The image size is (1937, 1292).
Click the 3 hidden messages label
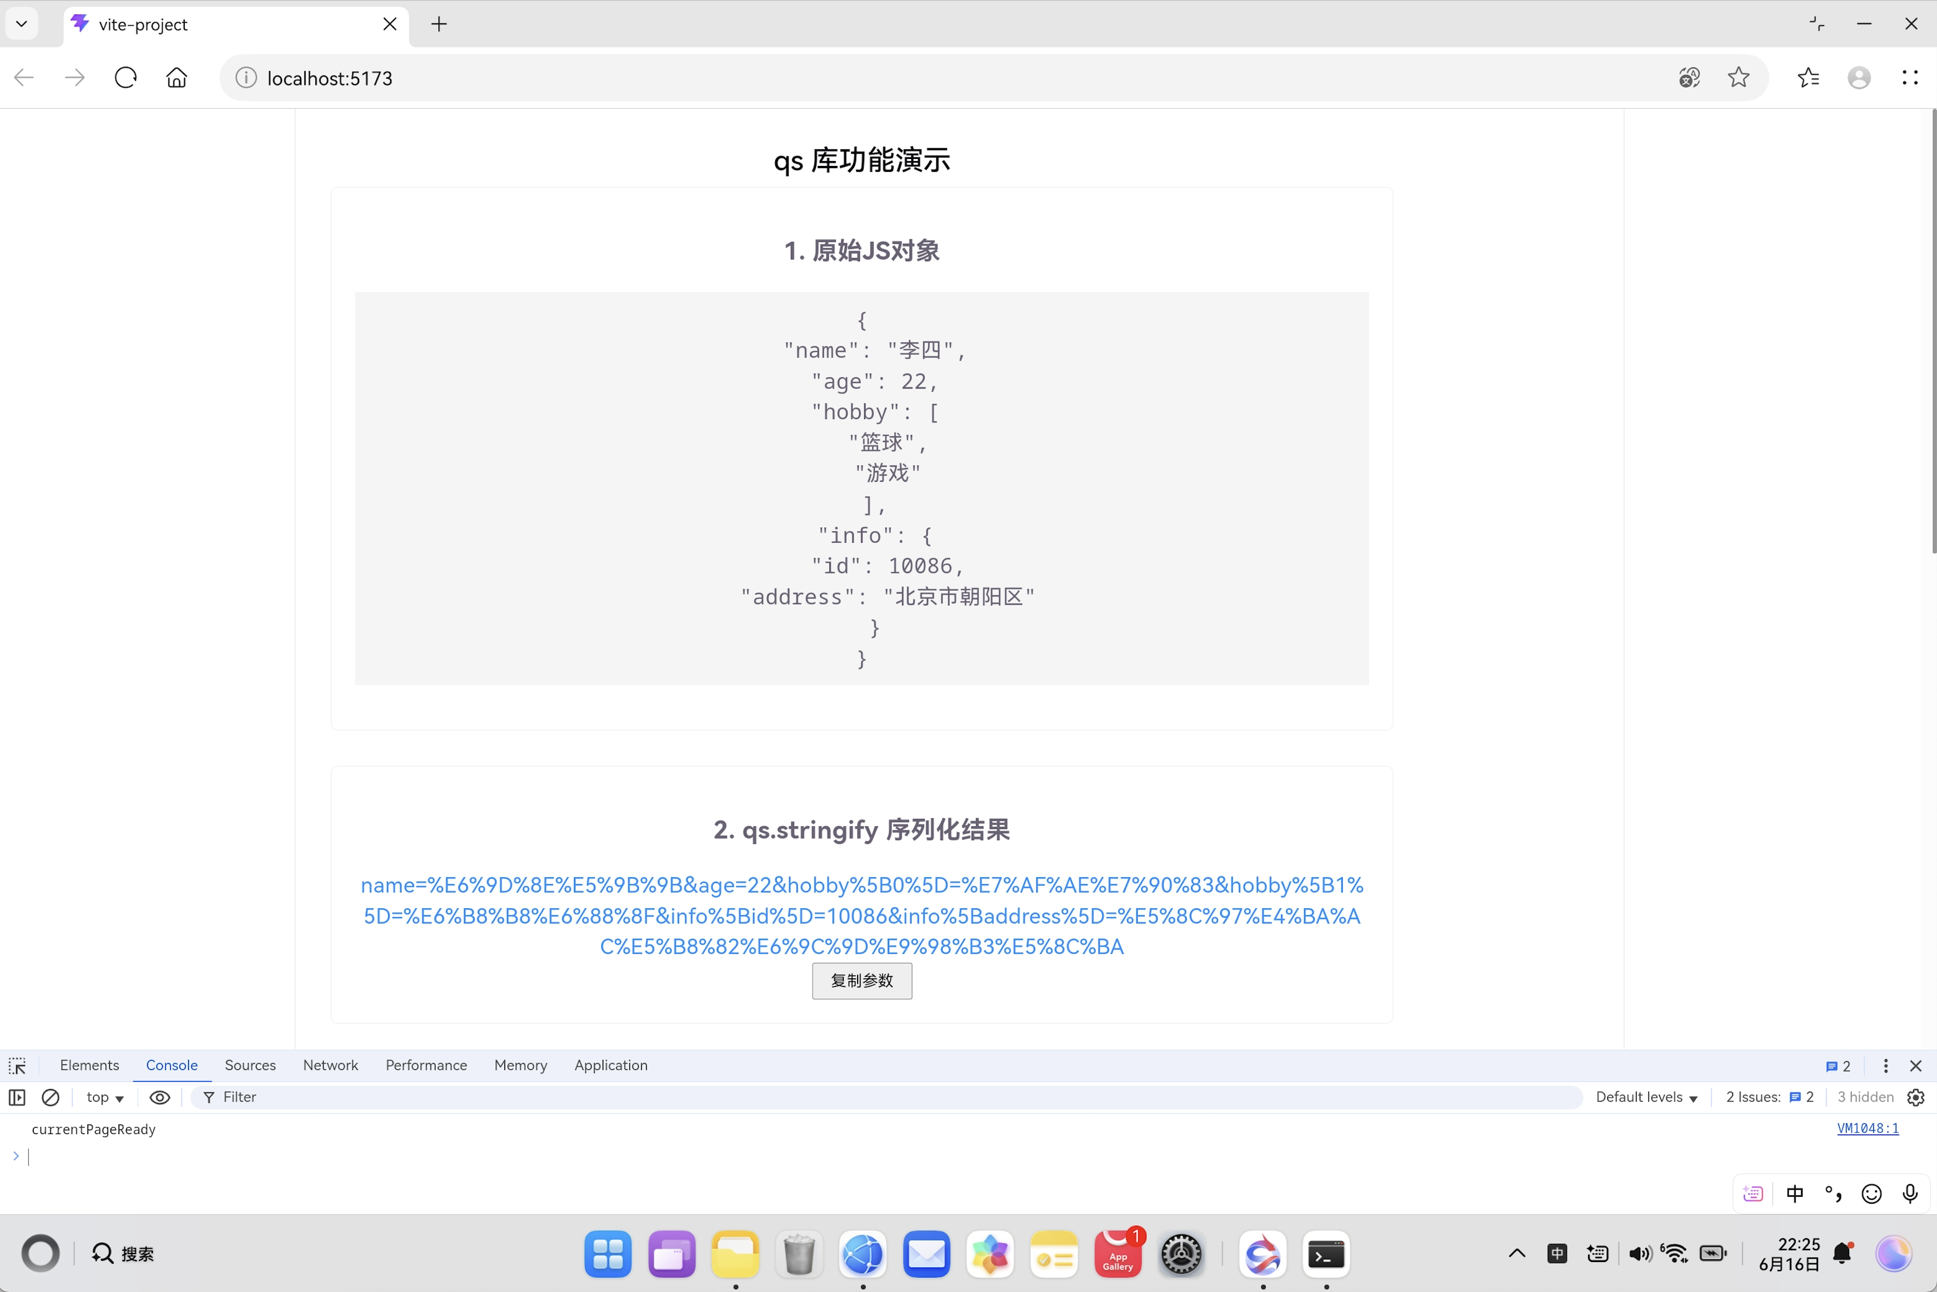click(x=1865, y=1098)
